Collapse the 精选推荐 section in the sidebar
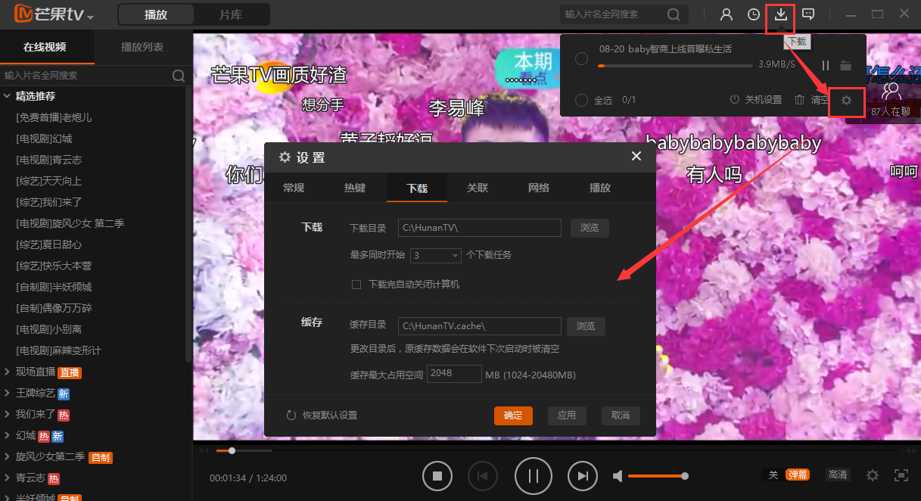 9,96
